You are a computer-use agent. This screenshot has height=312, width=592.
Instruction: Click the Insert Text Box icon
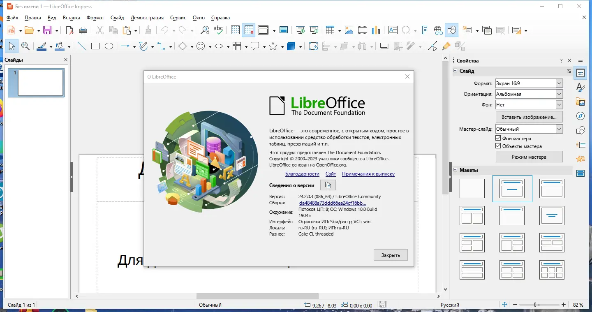tap(393, 30)
